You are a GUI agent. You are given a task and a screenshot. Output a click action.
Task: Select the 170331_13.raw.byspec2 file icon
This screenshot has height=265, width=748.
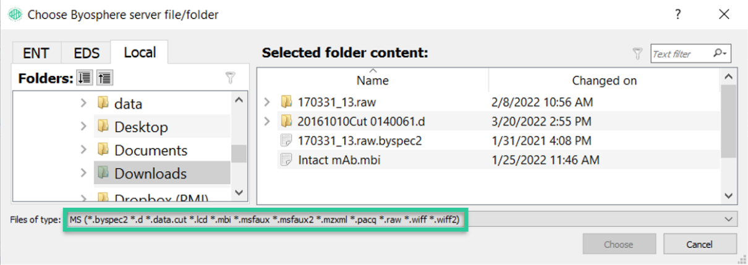286,141
